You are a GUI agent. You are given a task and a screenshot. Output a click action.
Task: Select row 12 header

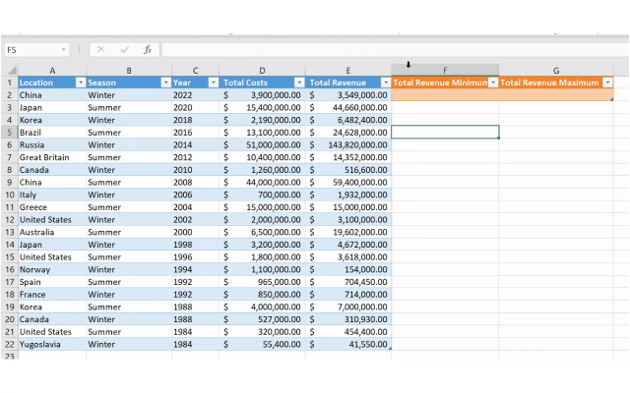pyautogui.click(x=9, y=220)
